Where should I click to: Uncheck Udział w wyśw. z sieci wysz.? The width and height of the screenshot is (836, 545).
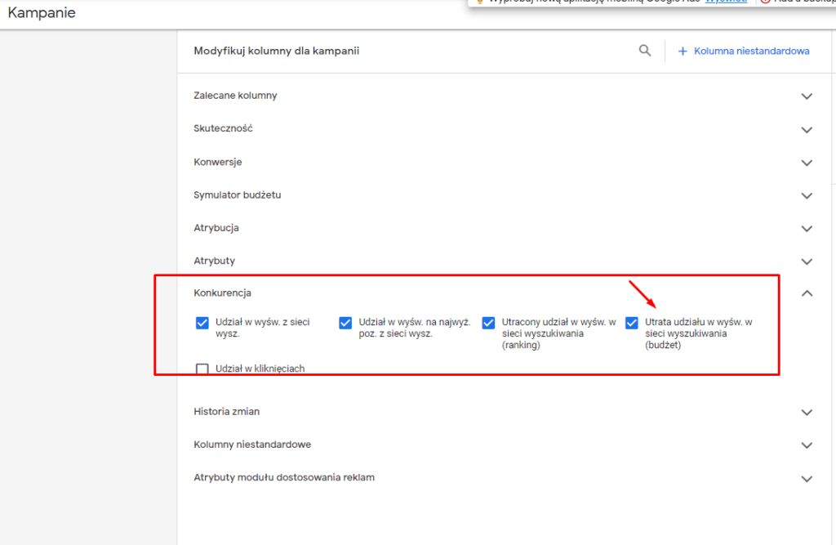pos(202,323)
